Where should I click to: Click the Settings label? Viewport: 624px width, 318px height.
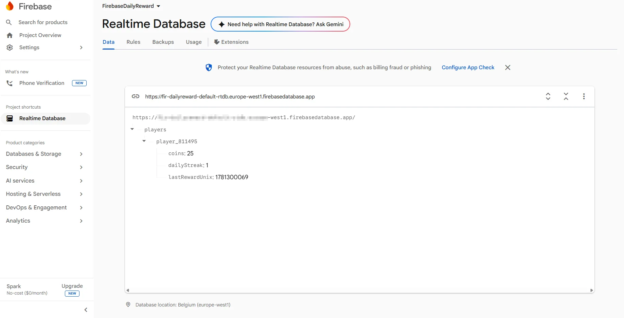(x=29, y=48)
